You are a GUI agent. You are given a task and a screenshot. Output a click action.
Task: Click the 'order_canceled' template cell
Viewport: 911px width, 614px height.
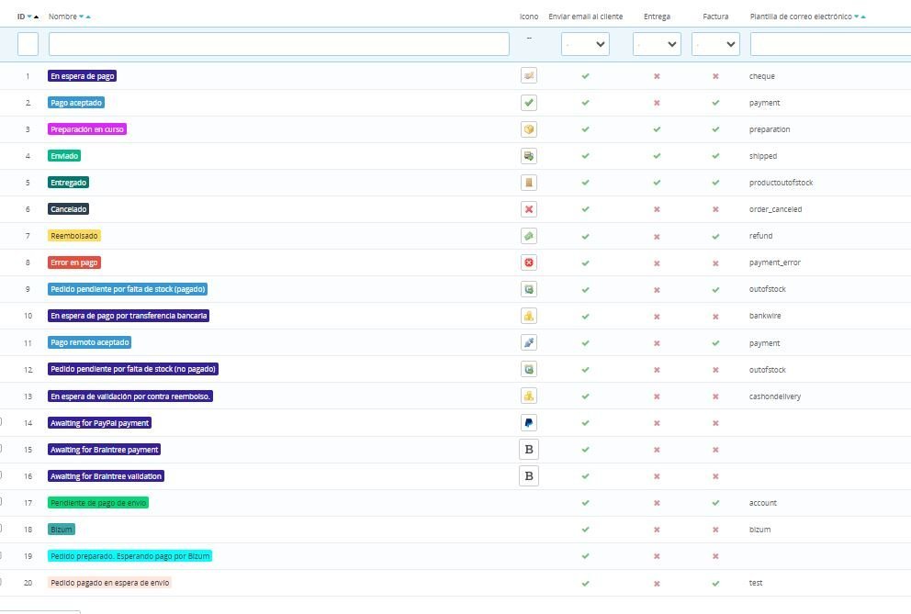(776, 209)
